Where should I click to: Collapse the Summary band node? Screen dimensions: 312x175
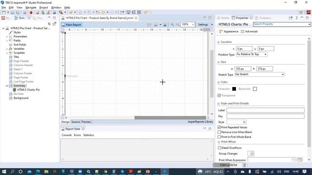click(7, 86)
